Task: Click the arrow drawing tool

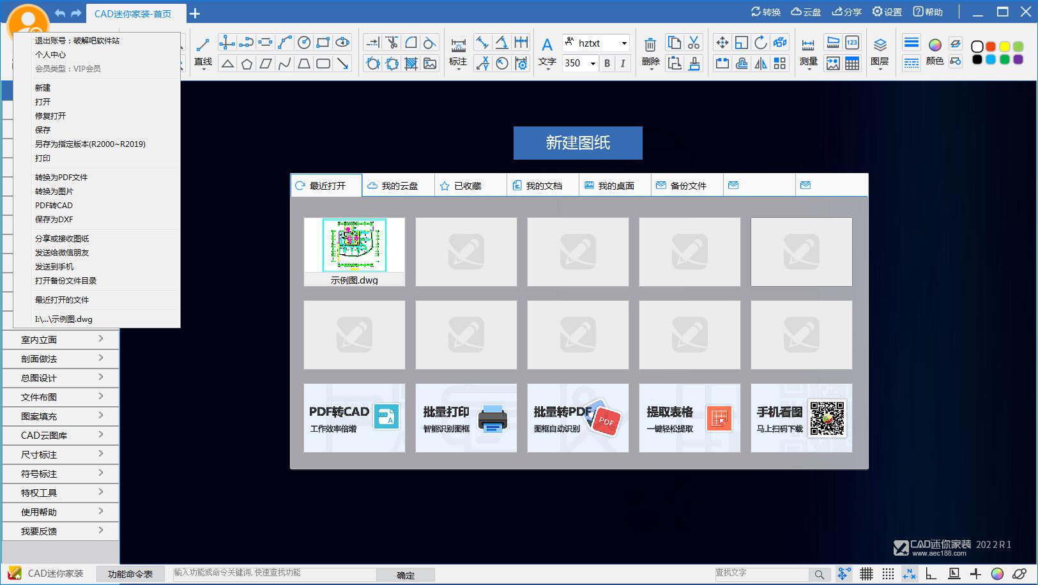Action: click(343, 63)
